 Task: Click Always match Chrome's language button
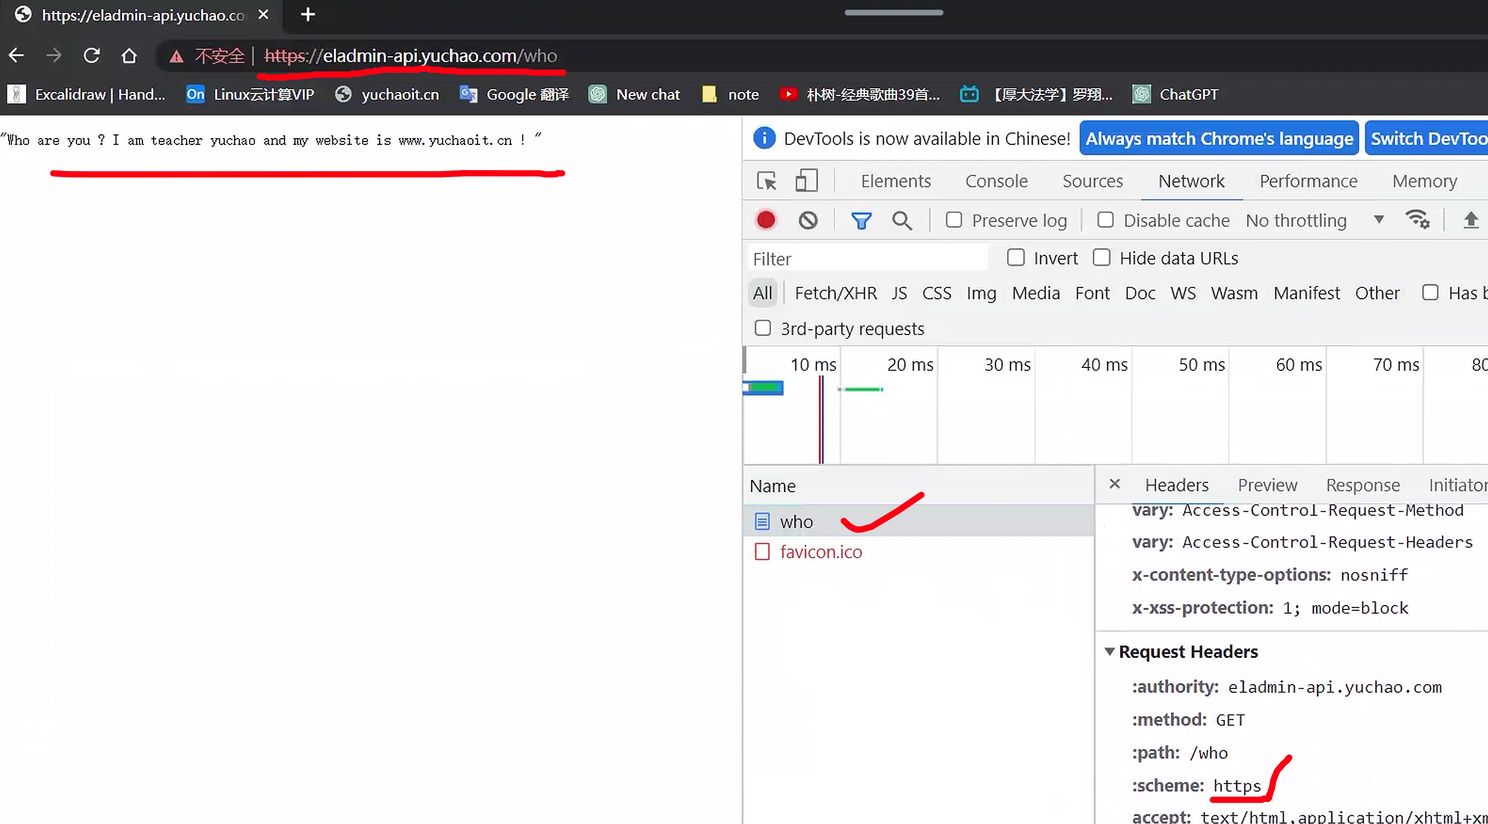(x=1219, y=138)
